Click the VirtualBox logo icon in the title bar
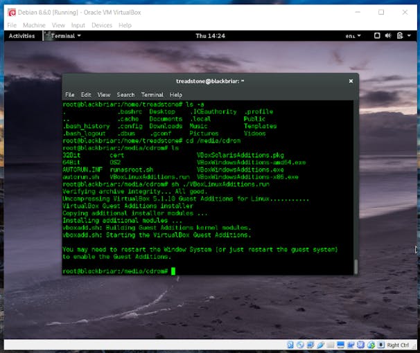Image resolution: width=420 pixels, height=353 pixels. 12,12
